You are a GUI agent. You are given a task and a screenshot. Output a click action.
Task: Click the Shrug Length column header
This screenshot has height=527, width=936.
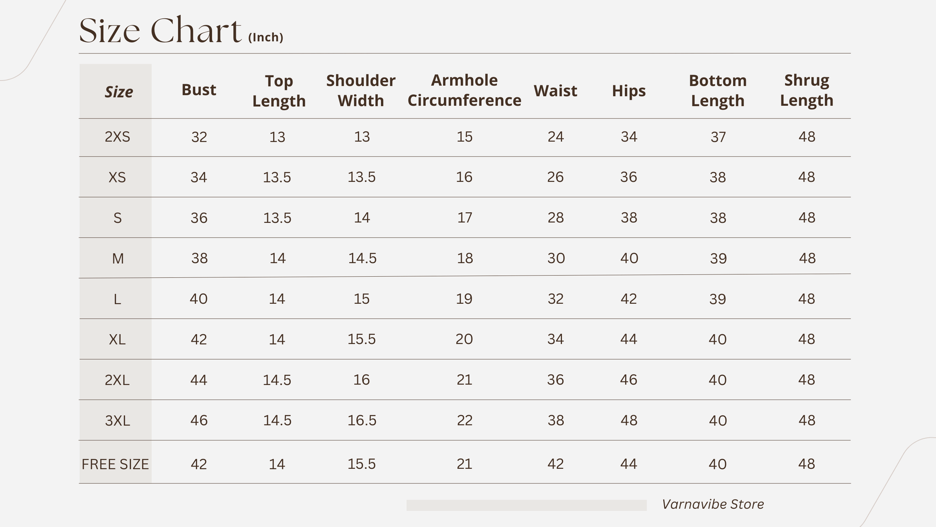(x=807, y=90)
